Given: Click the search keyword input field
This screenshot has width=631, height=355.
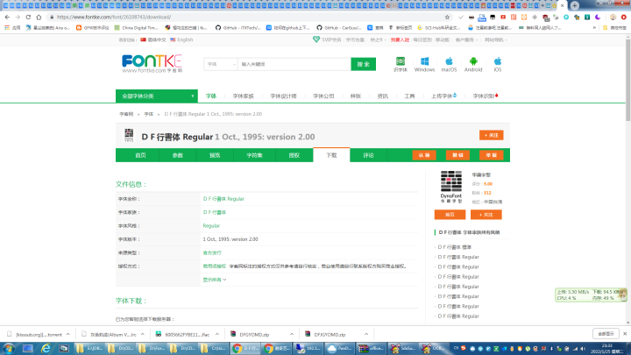Looking at the screenshot, I should (x=294, y=64).
